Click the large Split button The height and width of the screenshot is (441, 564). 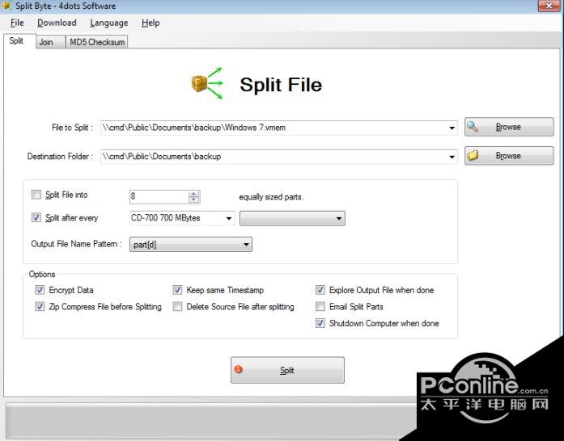[287, 370]
